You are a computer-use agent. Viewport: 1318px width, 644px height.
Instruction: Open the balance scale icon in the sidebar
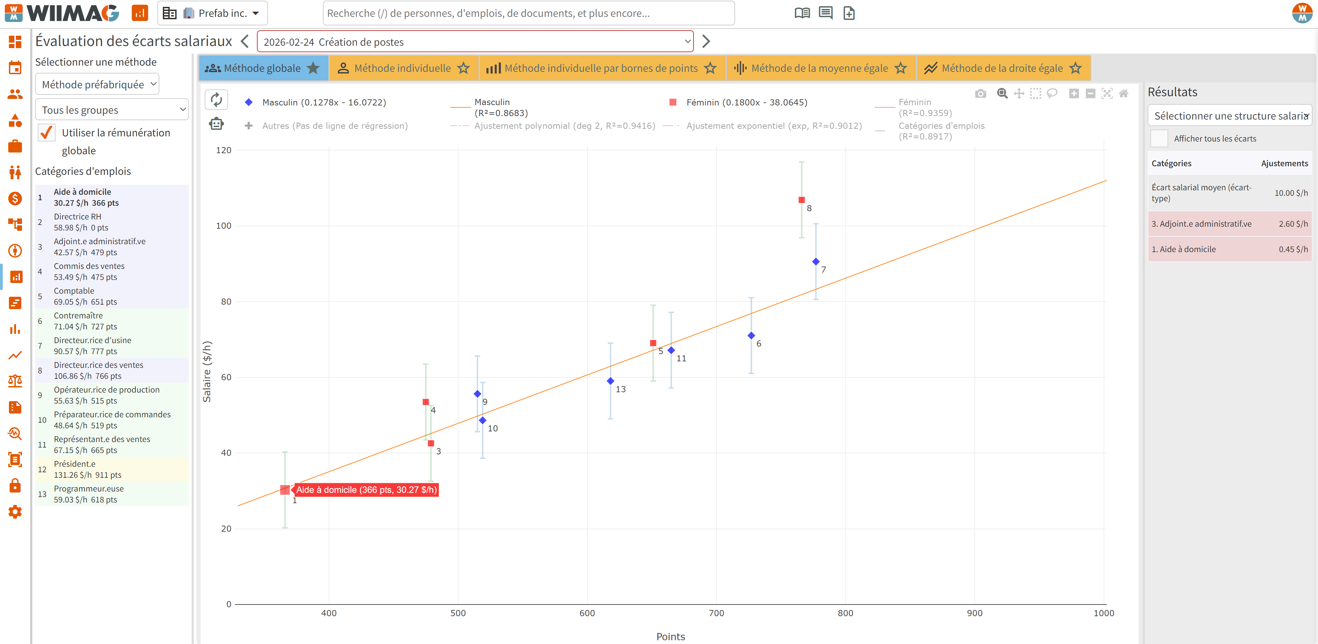pyautogui.click(x=15, y=381)
